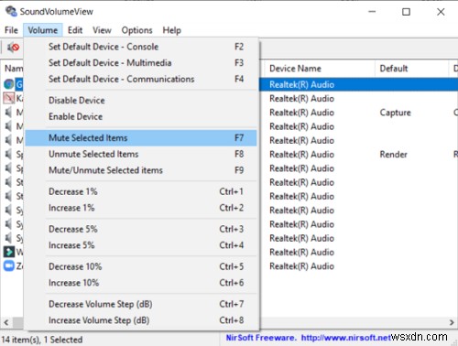Open the nirsoft.net link in status bar
This screenshot has width=458, height=346.
tap(346, 338)
